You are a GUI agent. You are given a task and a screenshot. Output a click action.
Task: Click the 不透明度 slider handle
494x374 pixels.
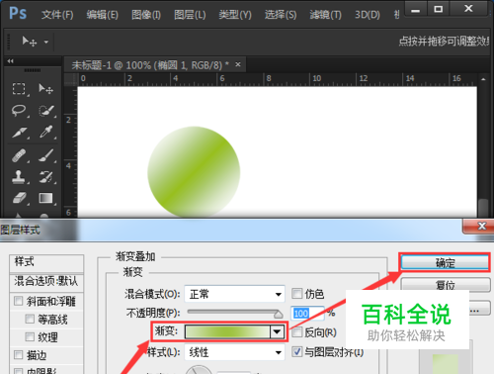(279, 314)
